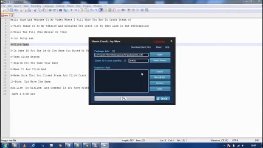
Task: Click the 'UTF-8' encoding status entry
Action: (235, 141)
